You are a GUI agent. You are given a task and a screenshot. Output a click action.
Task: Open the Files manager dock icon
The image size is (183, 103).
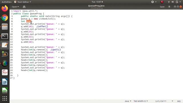(x=5, y=27)
